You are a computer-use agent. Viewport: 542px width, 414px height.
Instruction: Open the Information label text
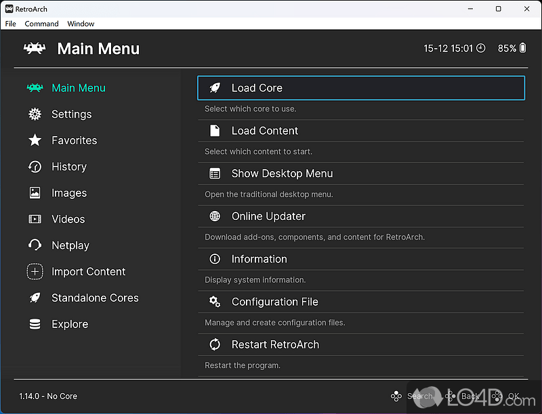259,259
